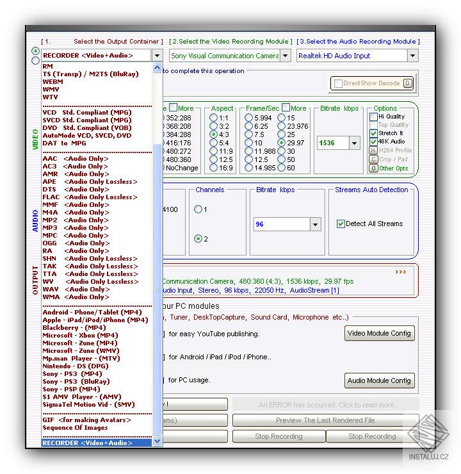Expand the video bitrate 1536 dropdown
Viewport: 461px width, 474px height.
tap(354, 143)
